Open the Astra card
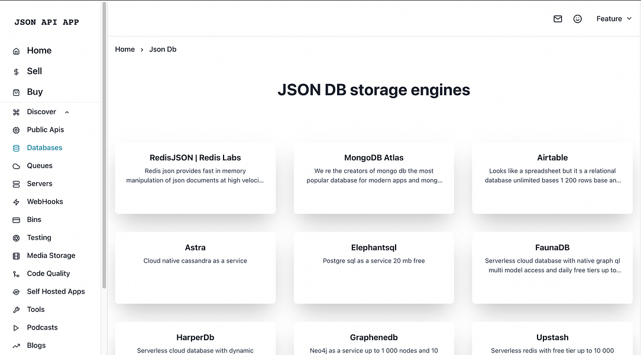The width and height of the screenshot is (641, 355). 195,268
